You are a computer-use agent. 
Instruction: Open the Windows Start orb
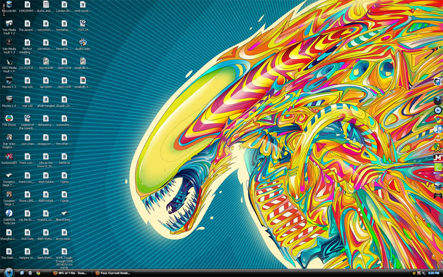pos(9,273)
